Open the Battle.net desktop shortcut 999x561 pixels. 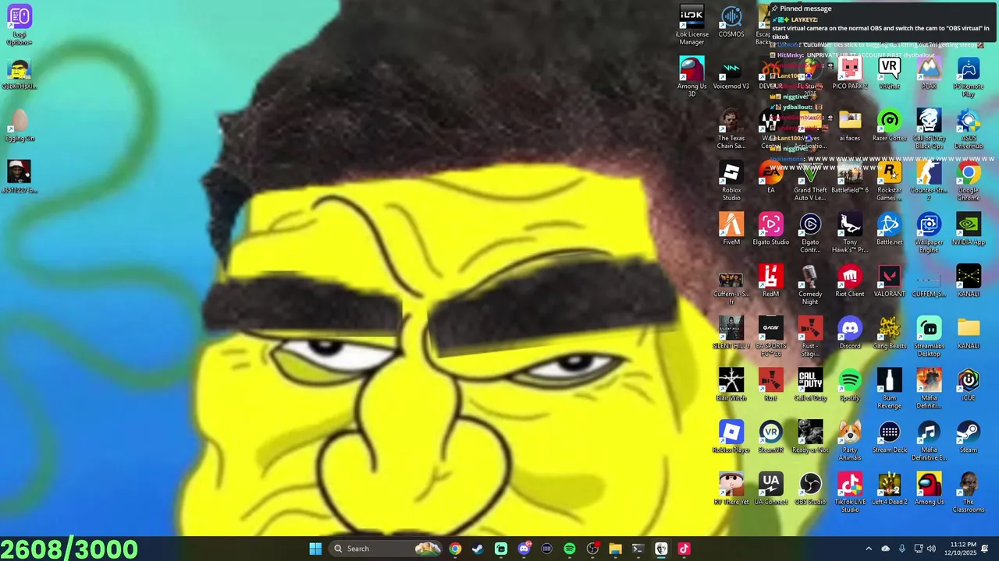tap(889, 230)
